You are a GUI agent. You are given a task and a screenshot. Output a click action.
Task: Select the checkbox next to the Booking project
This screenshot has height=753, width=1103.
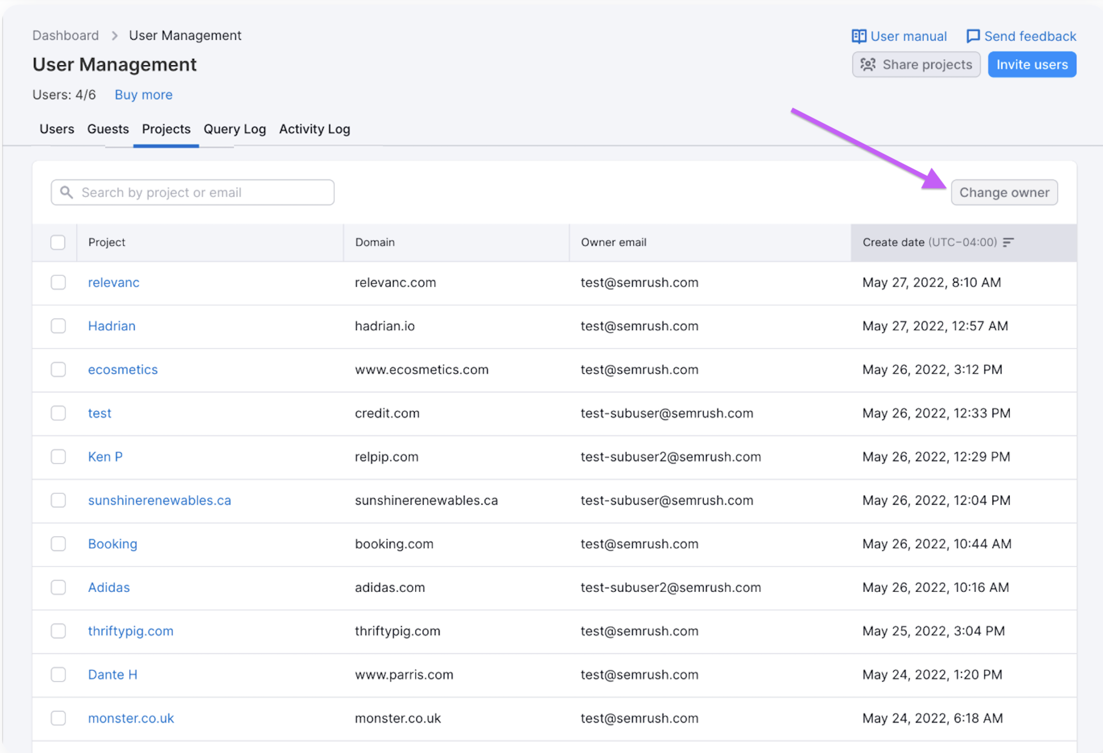(58, 544)
